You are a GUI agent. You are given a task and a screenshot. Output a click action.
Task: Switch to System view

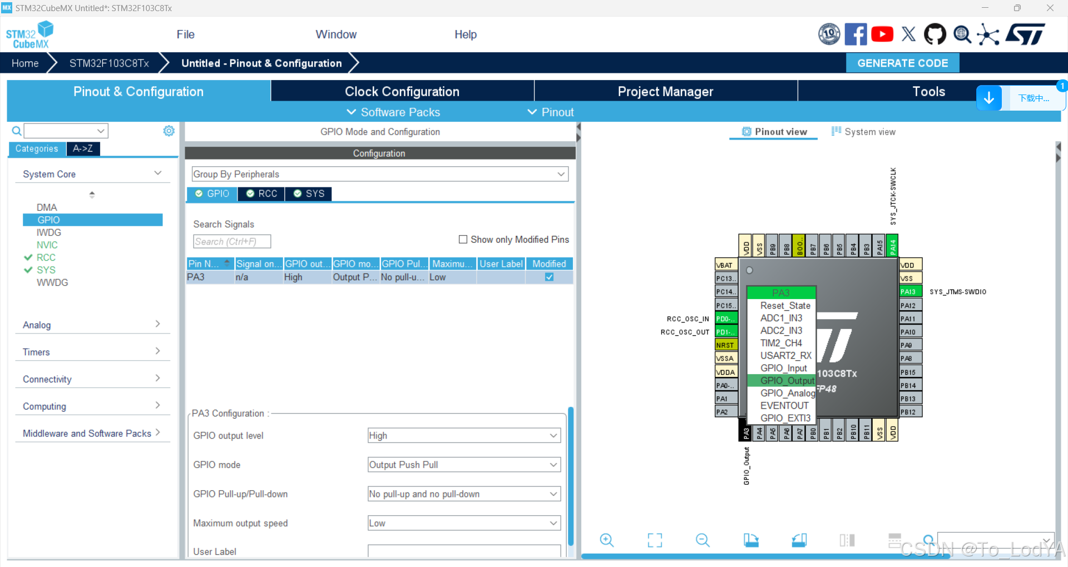[863, 132]
